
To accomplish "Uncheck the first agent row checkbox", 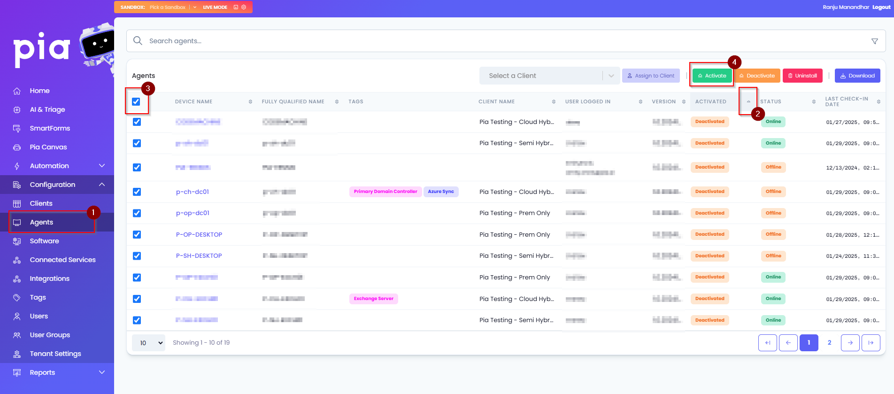I will pos(137,122).
